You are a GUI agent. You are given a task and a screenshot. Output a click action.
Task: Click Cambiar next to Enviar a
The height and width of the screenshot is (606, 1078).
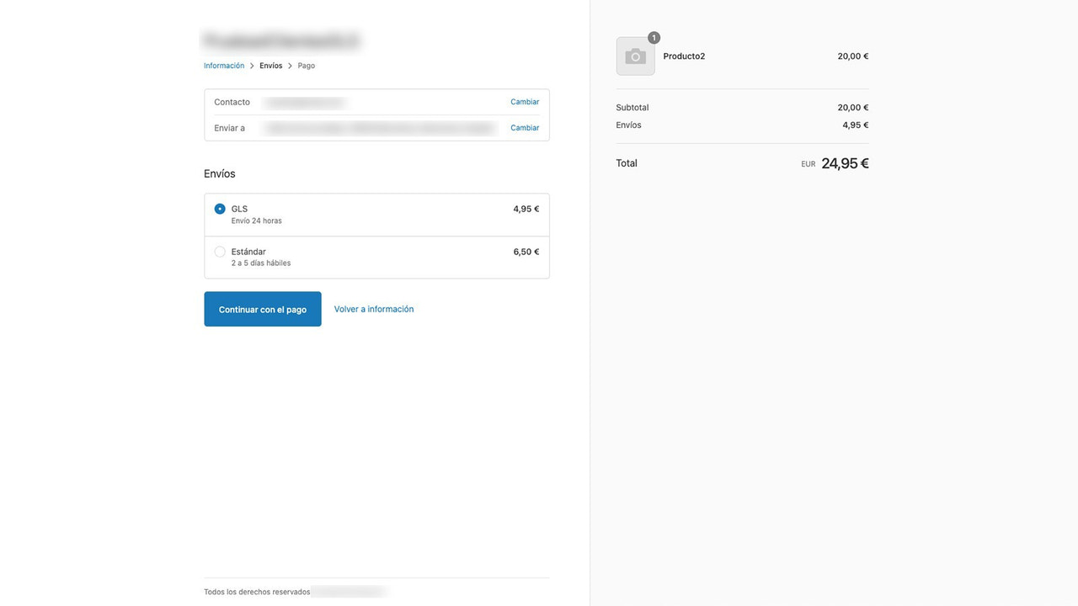pos(524,127)
